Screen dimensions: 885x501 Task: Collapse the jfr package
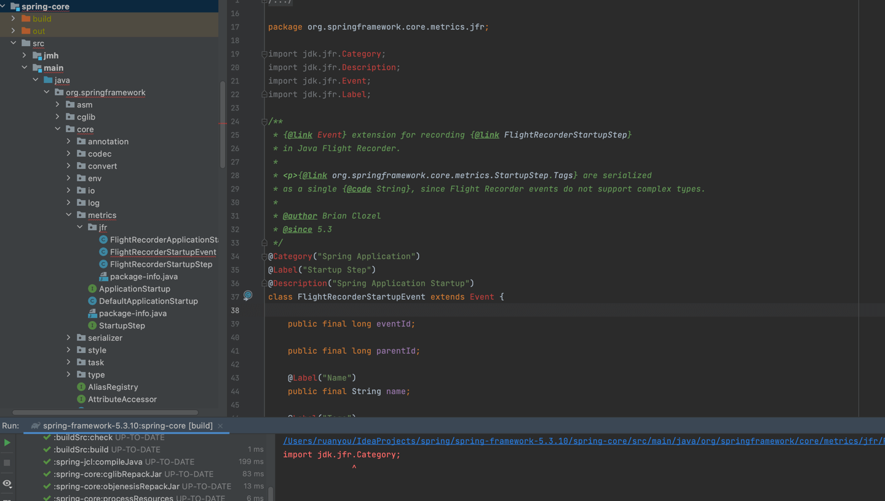80,227
